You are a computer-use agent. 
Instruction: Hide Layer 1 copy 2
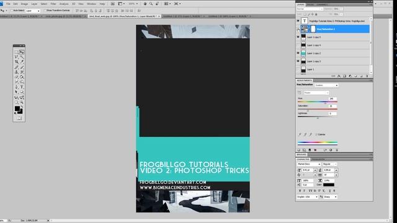298,53
